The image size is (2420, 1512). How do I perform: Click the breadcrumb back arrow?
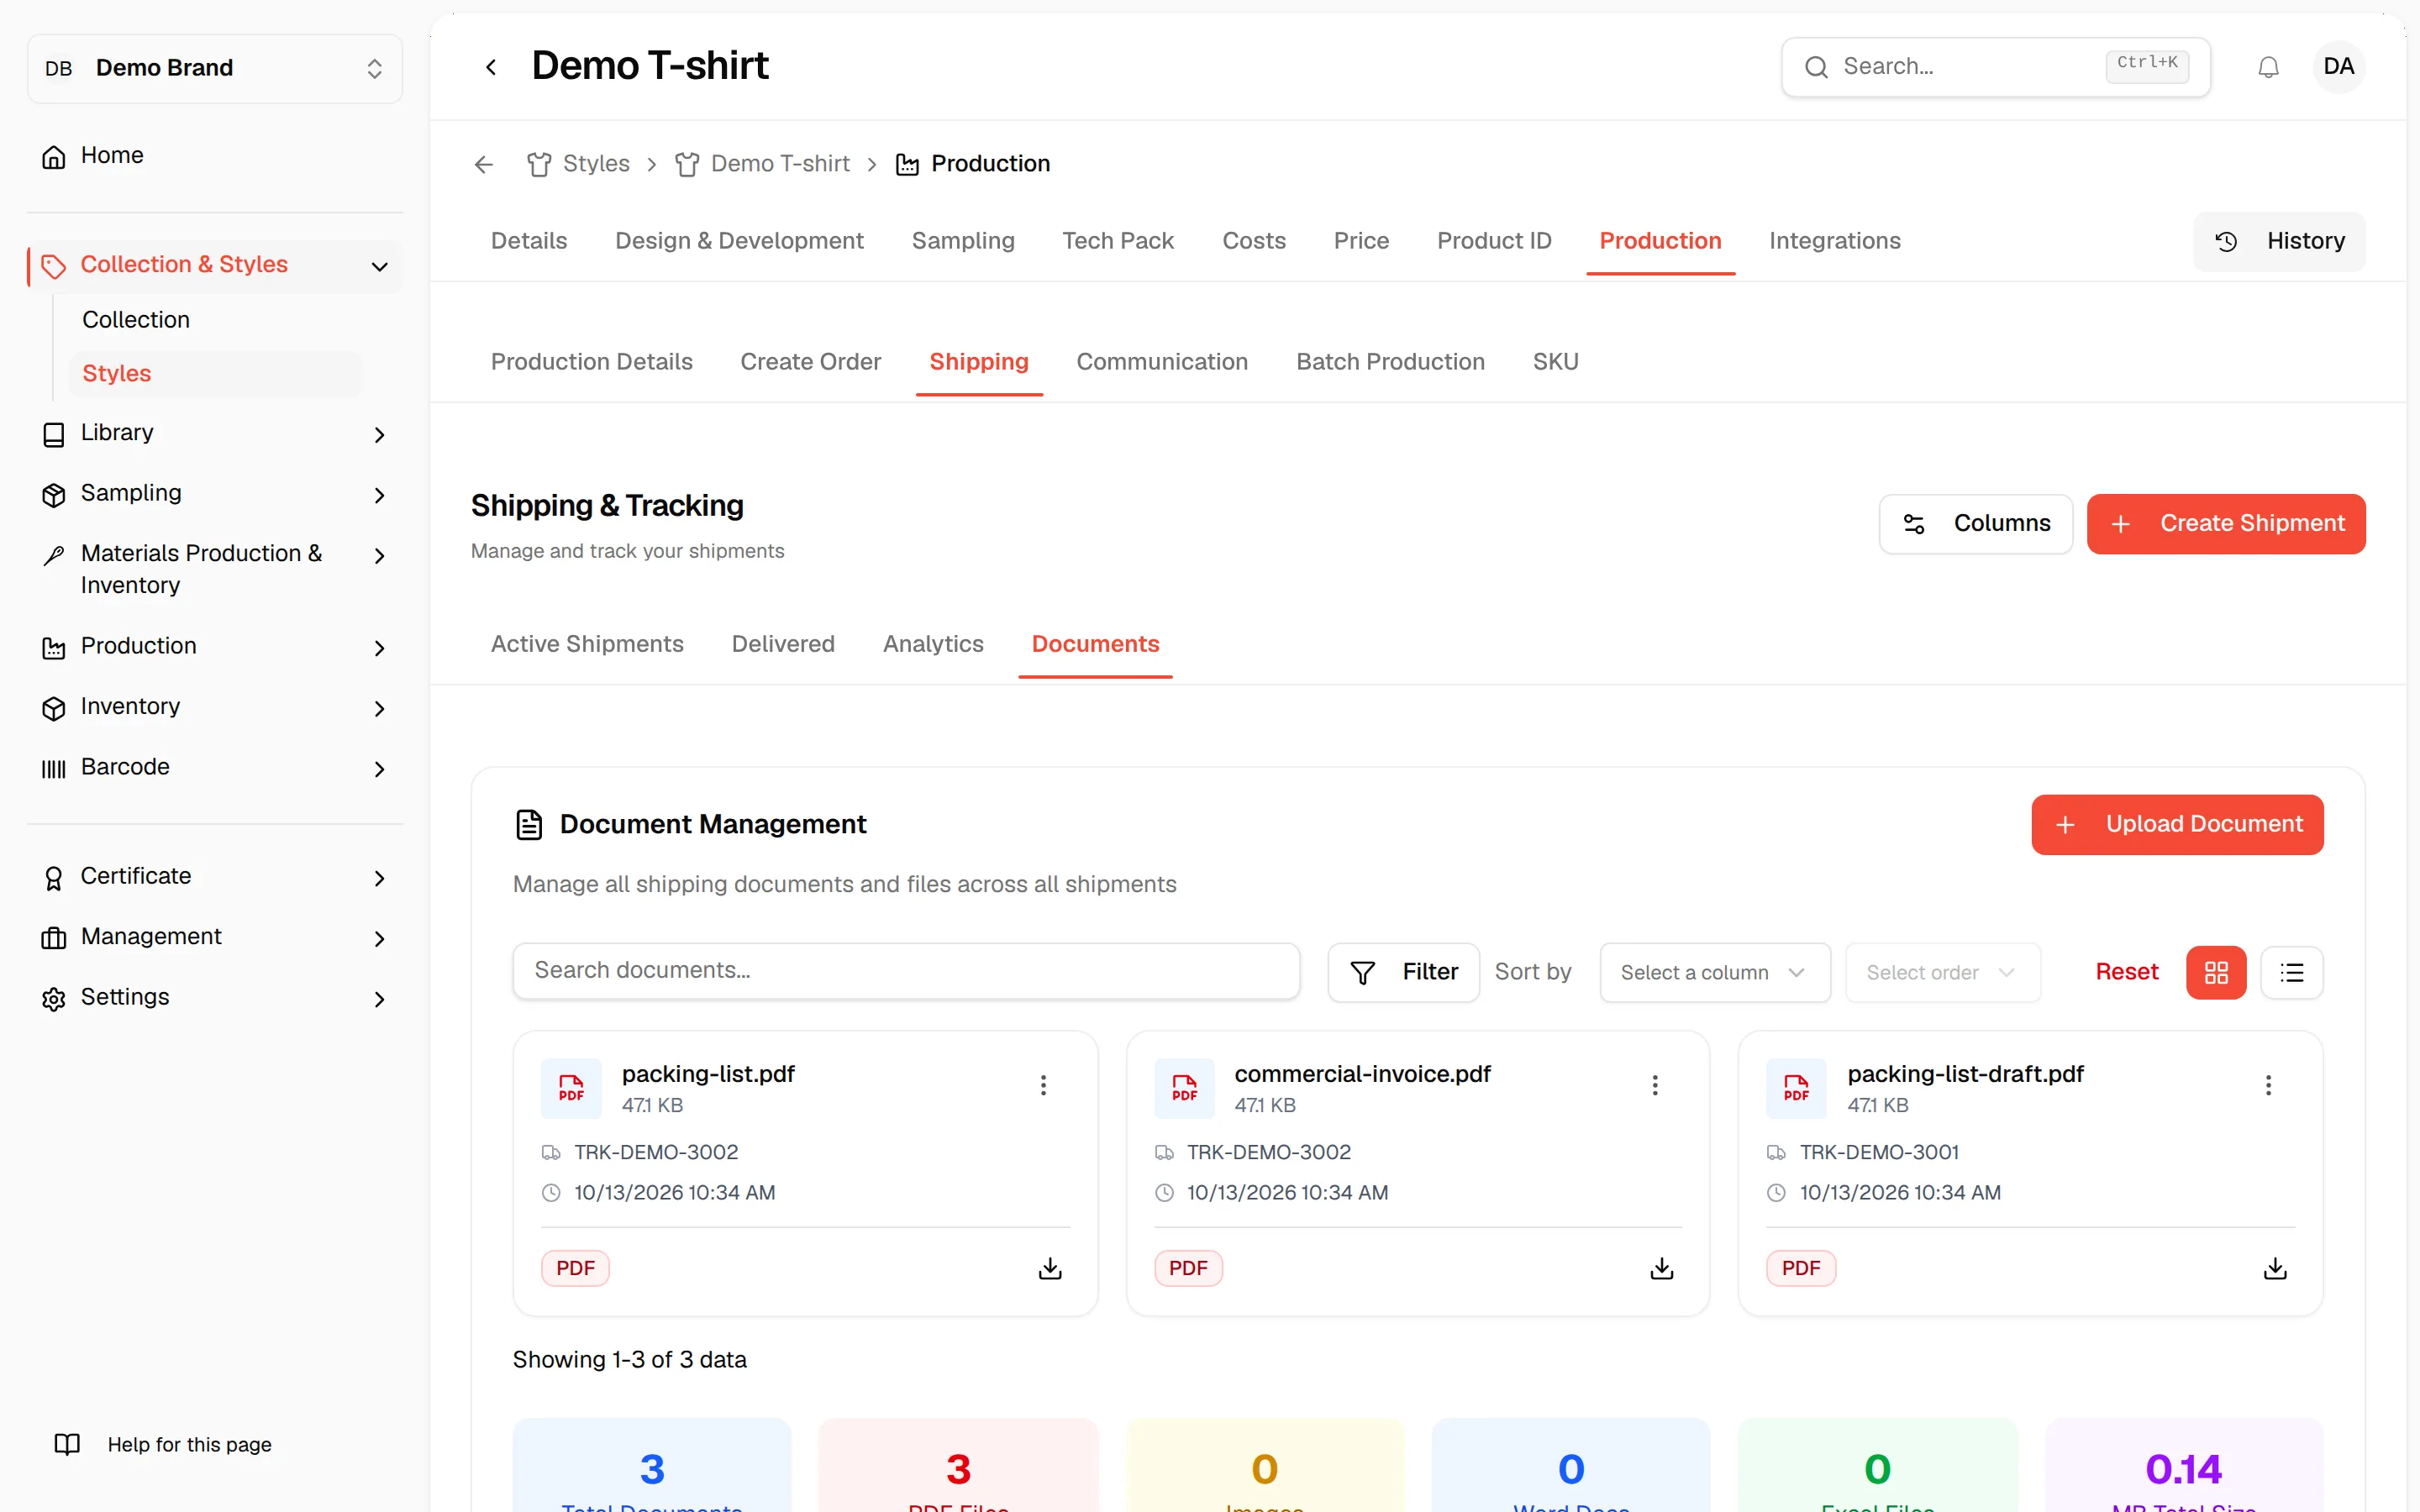pyautogui.click(x=484, y=164)
